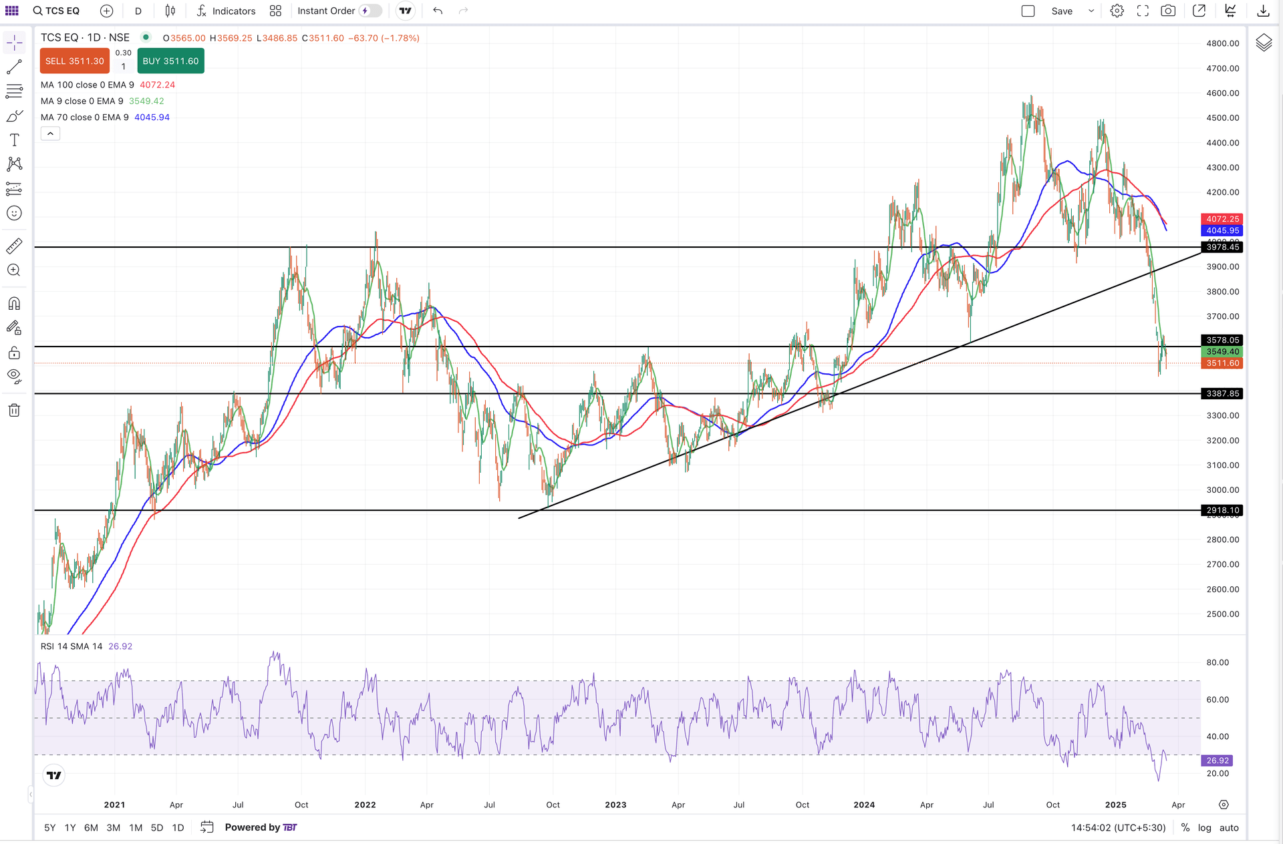
Task: Activate the zoom in tool
Action: [14, 270]
